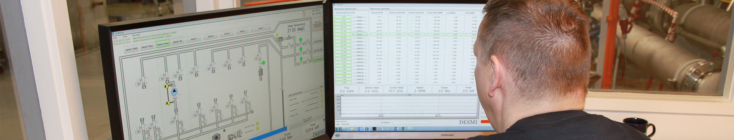
Task: Edit the capacity setpoint field beside Point 6
Action: coord(343,35)
